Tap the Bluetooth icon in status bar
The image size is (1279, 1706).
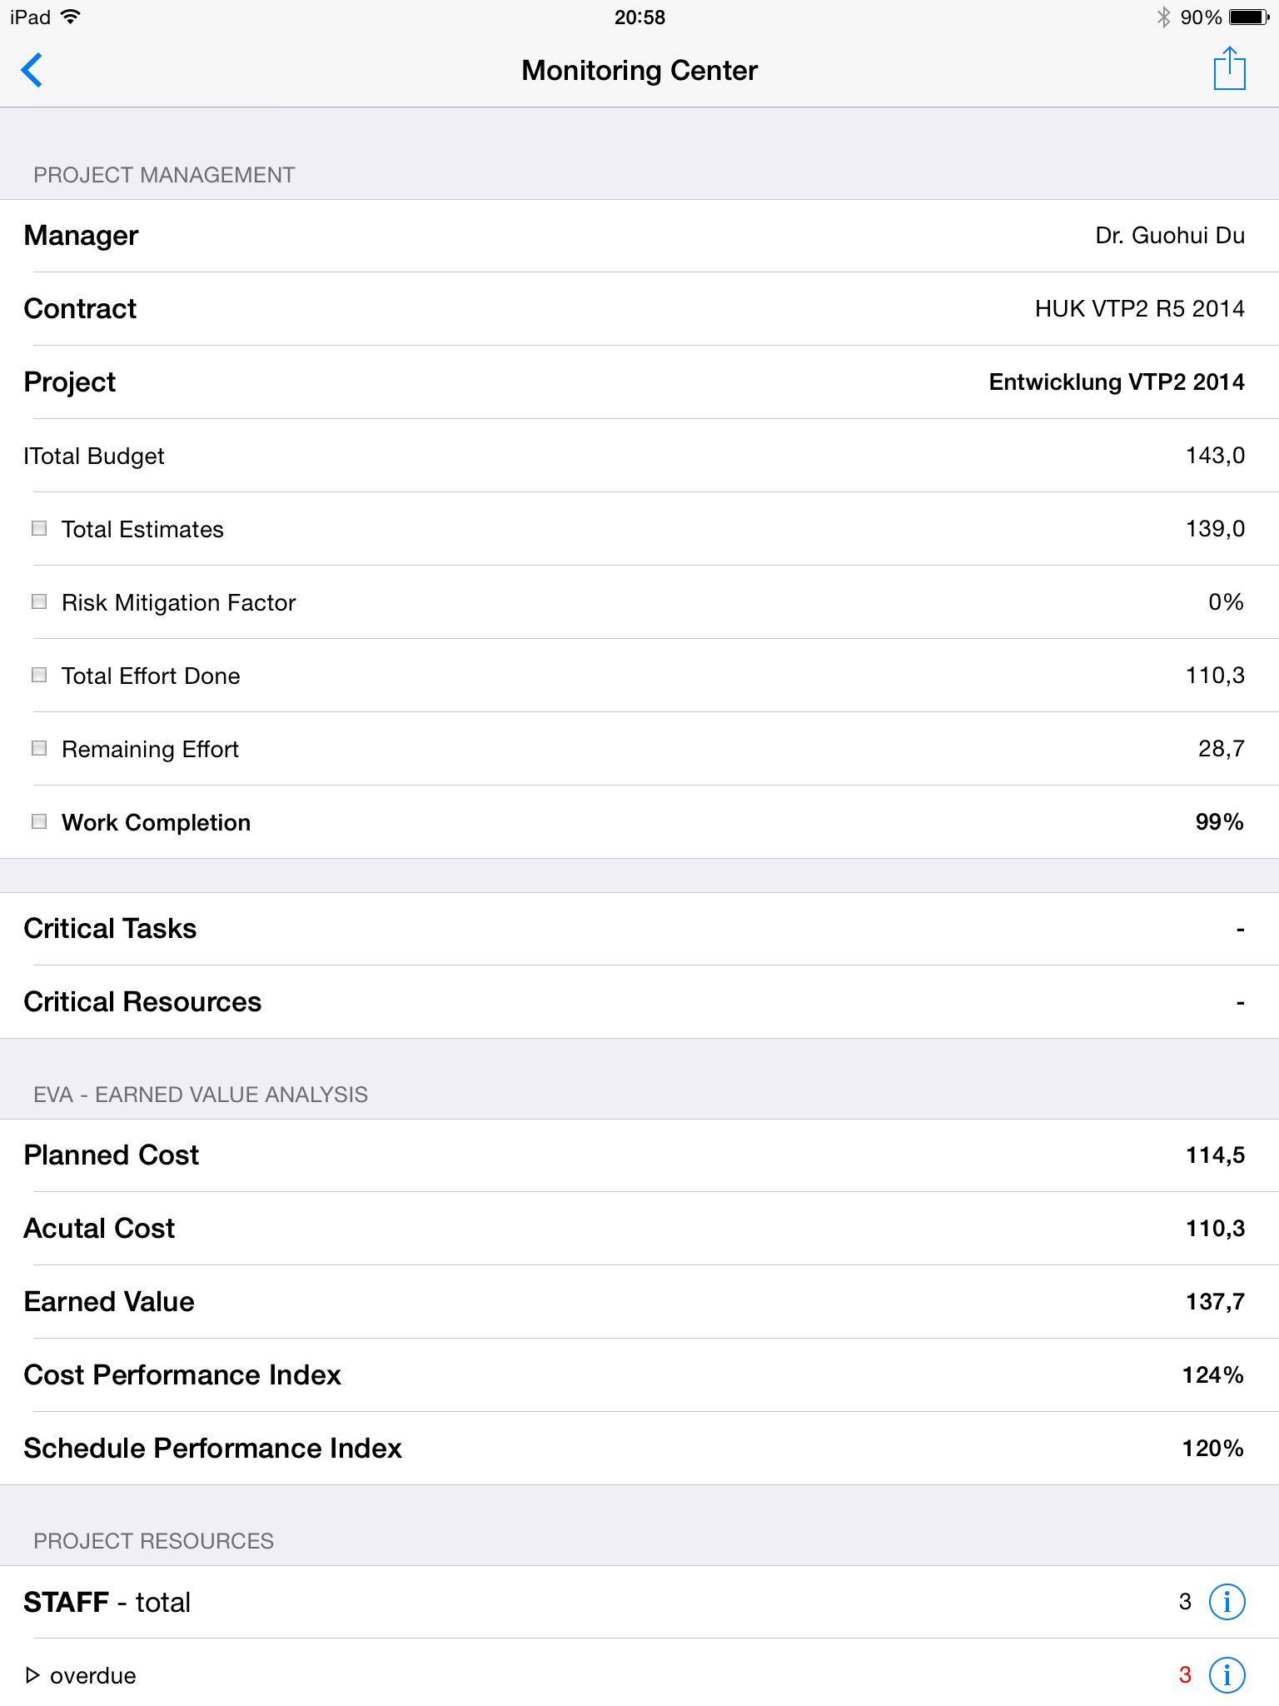(x=1163, y=17)
